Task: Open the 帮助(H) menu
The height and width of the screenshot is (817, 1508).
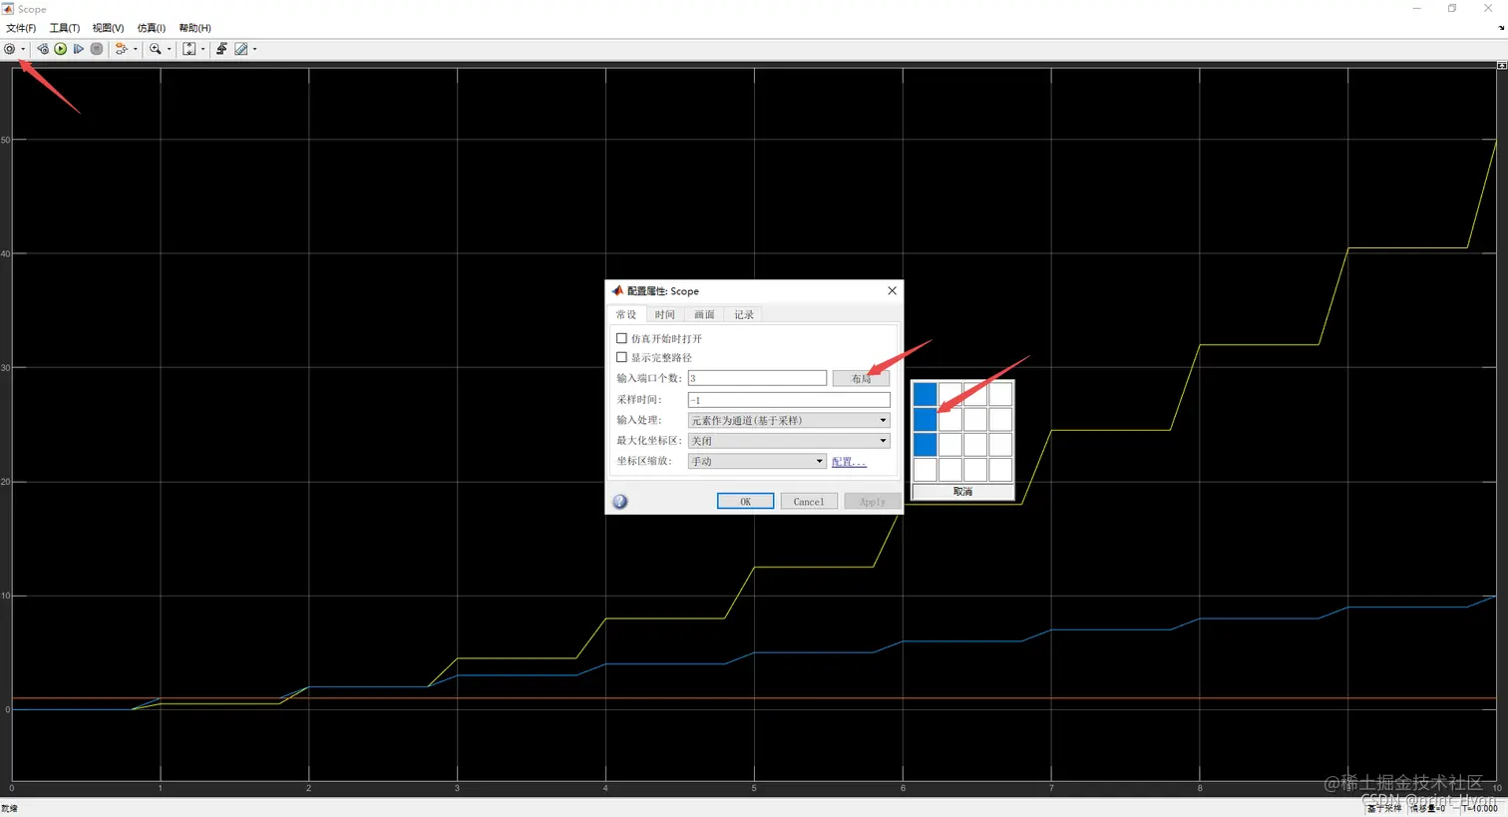Action: [x=194, y=28]
